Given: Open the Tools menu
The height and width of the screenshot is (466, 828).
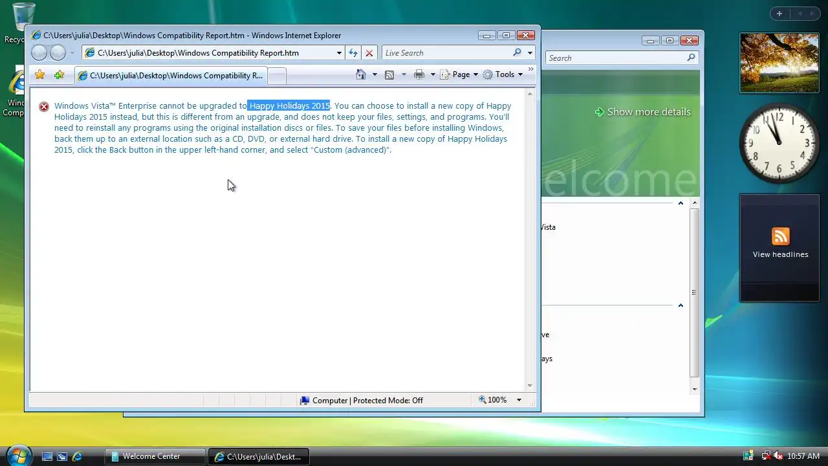Looking at the screenshot, I should click(x=503, y=74).
